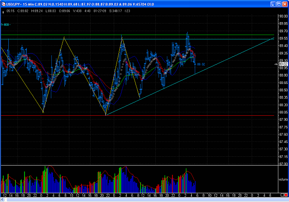289x202 pixels.
Task: Click the 'I:23' readout
Action: pos(127,11)
